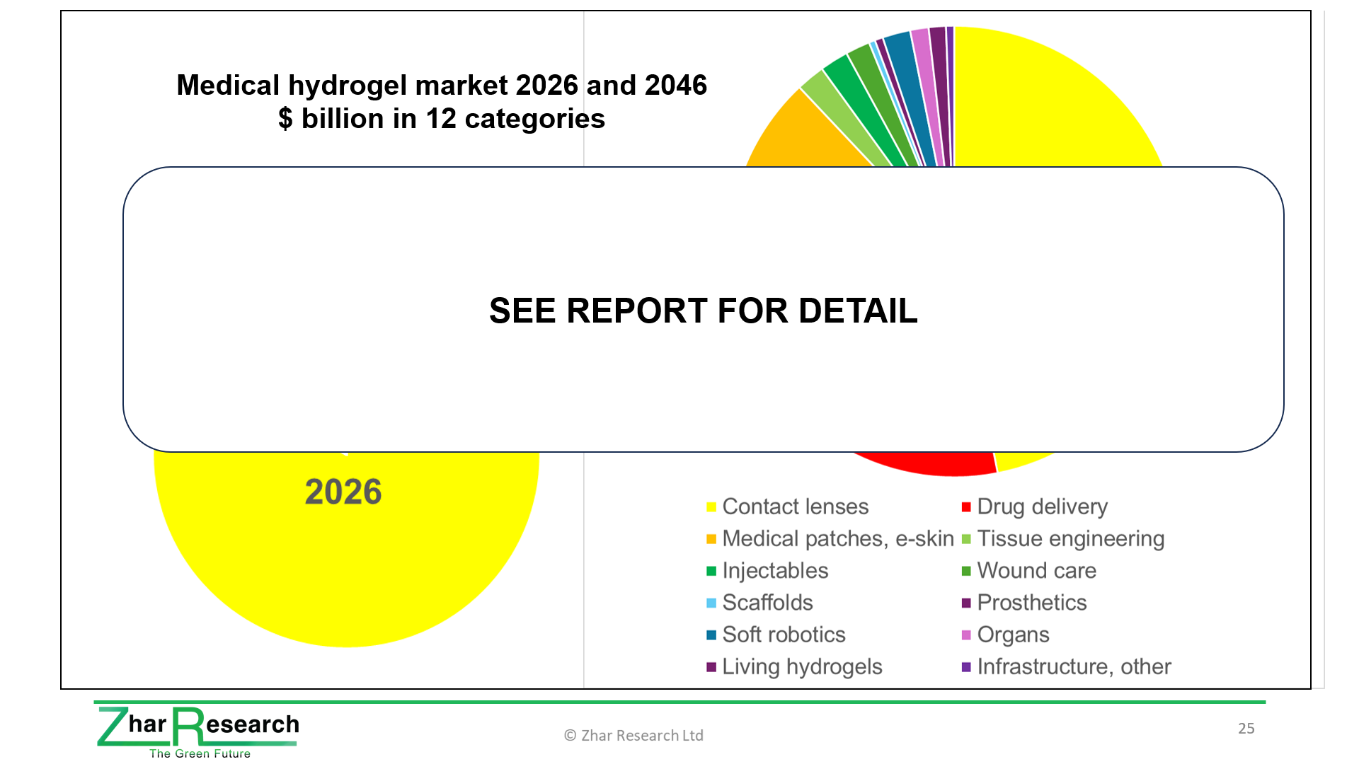The width and height of the screenshot is (1359, 764).
Task: Select the orange Medical patches legend marker
Action: click(711, 539)
